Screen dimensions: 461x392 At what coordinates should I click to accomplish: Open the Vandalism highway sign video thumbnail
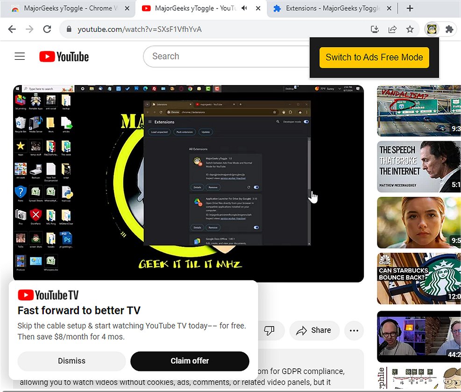pyautogui.click(x=419, y=111)
